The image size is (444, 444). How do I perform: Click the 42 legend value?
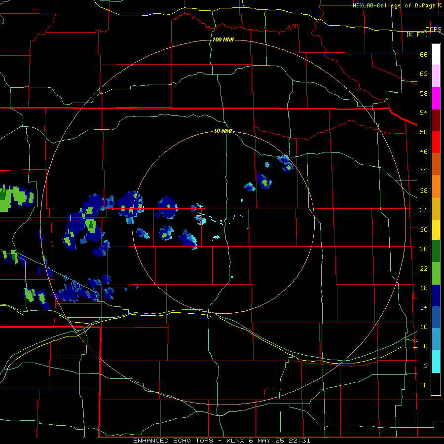[x=424, y=171]
